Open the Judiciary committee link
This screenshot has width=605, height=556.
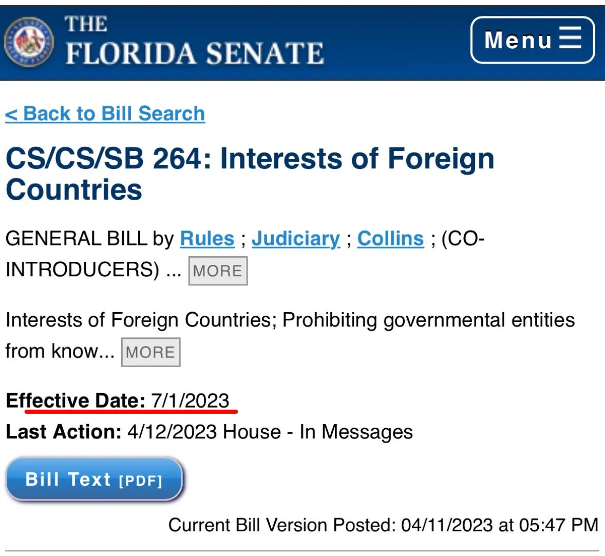pos(296,239)
